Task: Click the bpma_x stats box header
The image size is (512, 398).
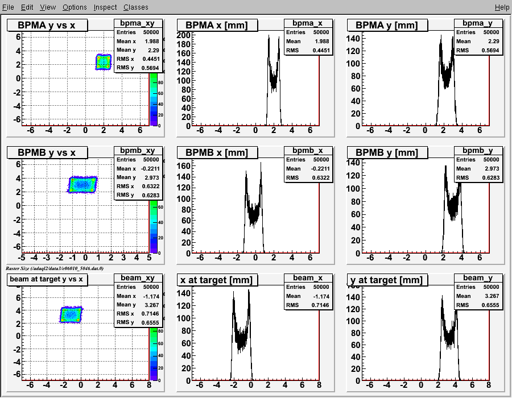Action: [x=308, y=23]
